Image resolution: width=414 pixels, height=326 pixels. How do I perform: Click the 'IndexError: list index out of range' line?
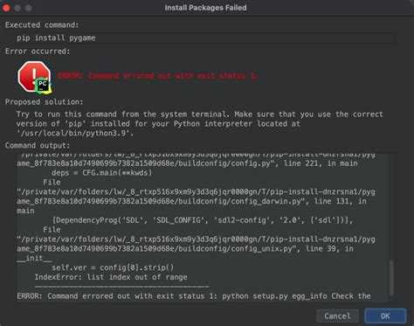click(x=111, y=277)
